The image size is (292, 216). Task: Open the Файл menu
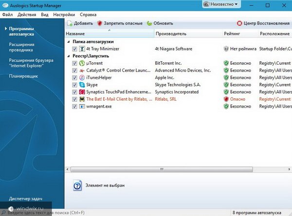coord(7,15)
